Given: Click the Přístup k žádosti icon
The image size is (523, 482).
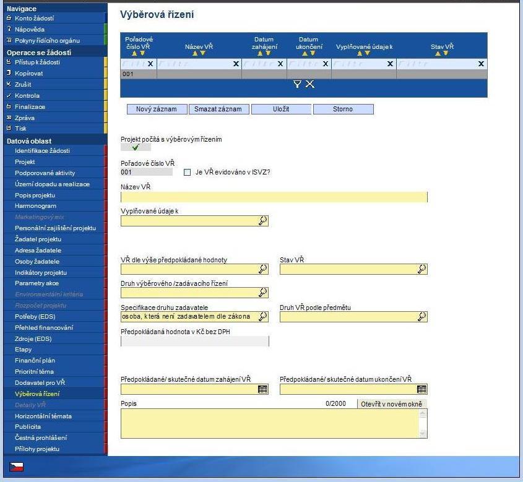Looking at the screenshot, I should (9, 62).
